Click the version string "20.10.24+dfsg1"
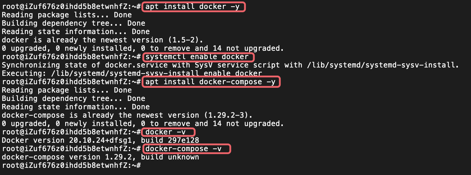This screenshot has height=175, width=471. pyautogui.click(x=103, y=140)
